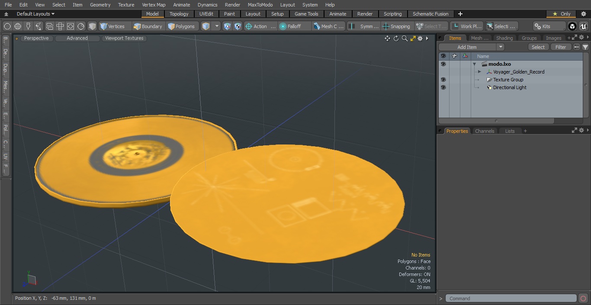
Task: Switch to the Shading panel tab
Action: tap(504, 38)
